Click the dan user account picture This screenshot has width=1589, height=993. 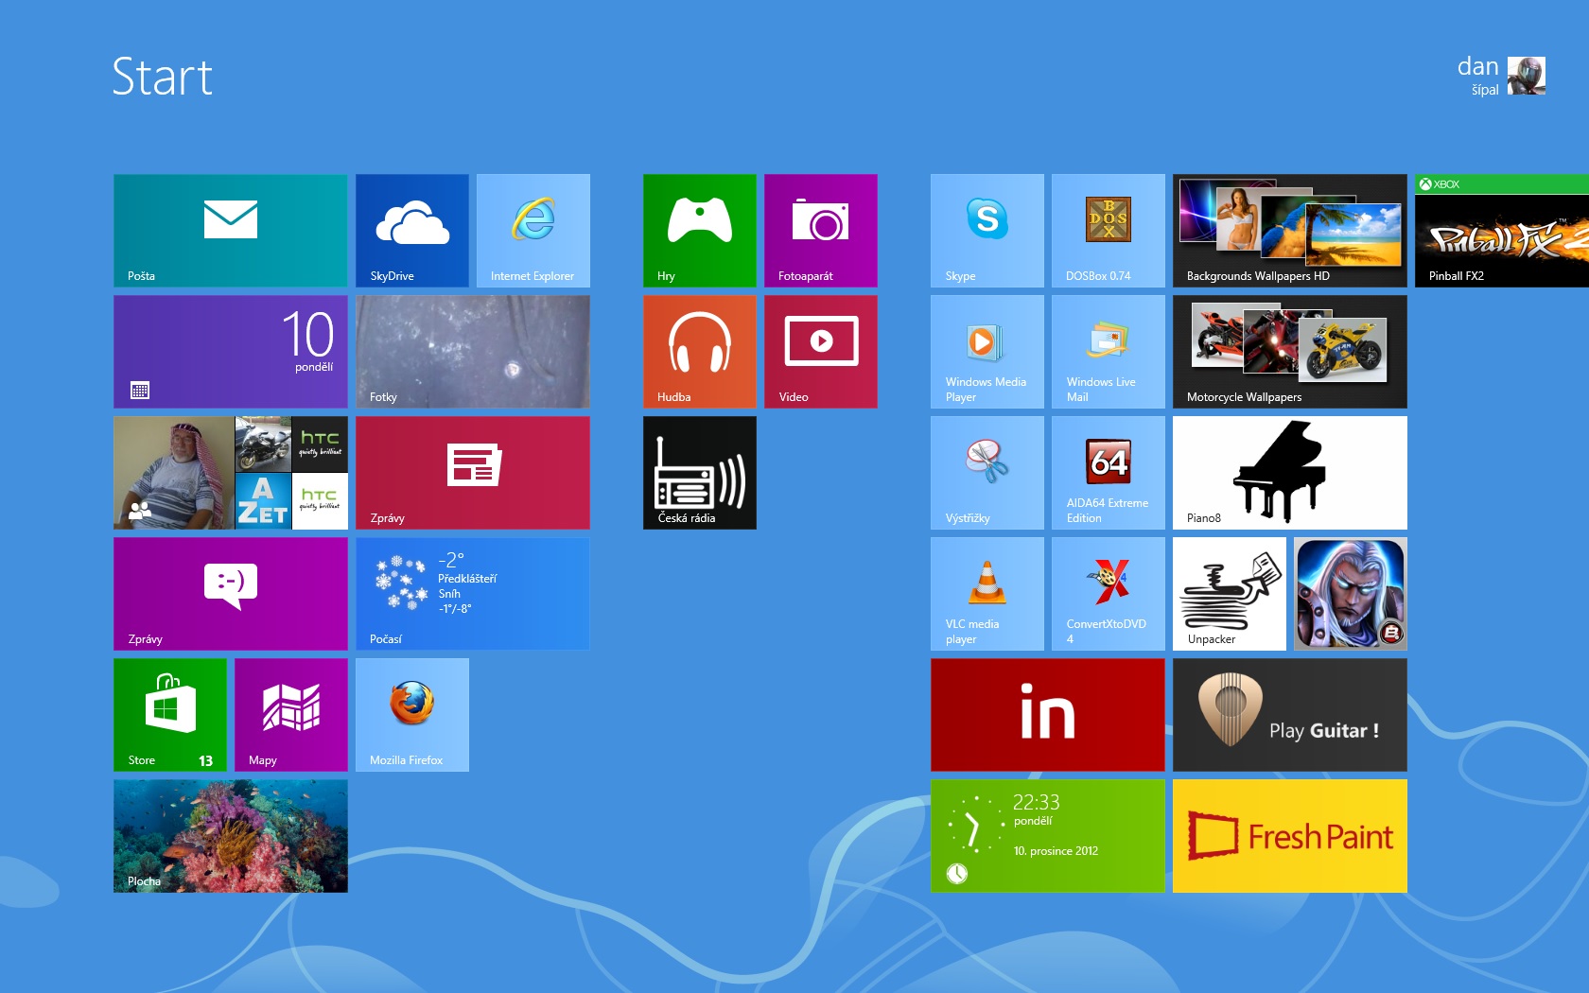pyautogui.click(x=1527, y=76)
